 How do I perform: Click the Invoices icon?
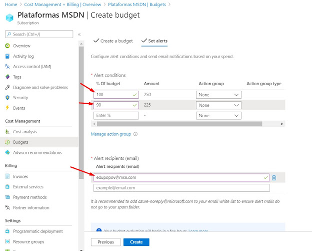tap(7, 176)
